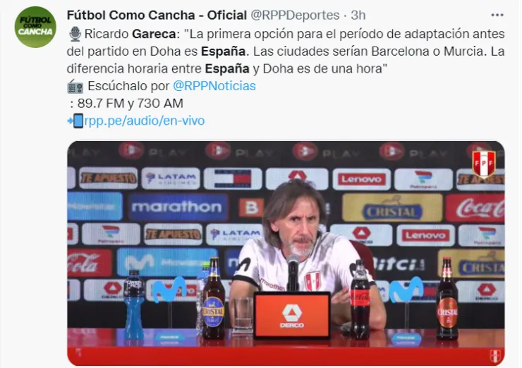Click the microphone emoji before Ricardo

[75, 34]
